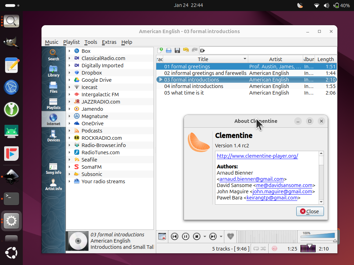Sort playlist by Length column header
Screen dimensions: 354x265
(x=326, y=59)
